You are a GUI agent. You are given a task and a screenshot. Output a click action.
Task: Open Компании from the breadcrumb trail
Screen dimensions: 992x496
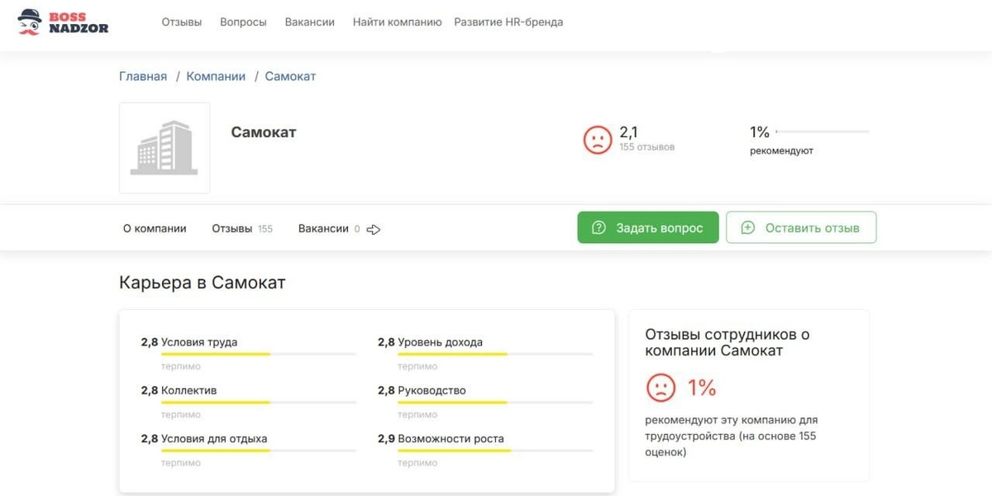[x=217, y=75]
